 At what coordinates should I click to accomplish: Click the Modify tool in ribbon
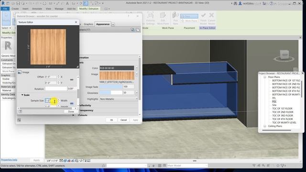tap(6, 18)
